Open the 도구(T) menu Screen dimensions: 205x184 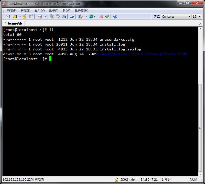click(x=53, y=10)
